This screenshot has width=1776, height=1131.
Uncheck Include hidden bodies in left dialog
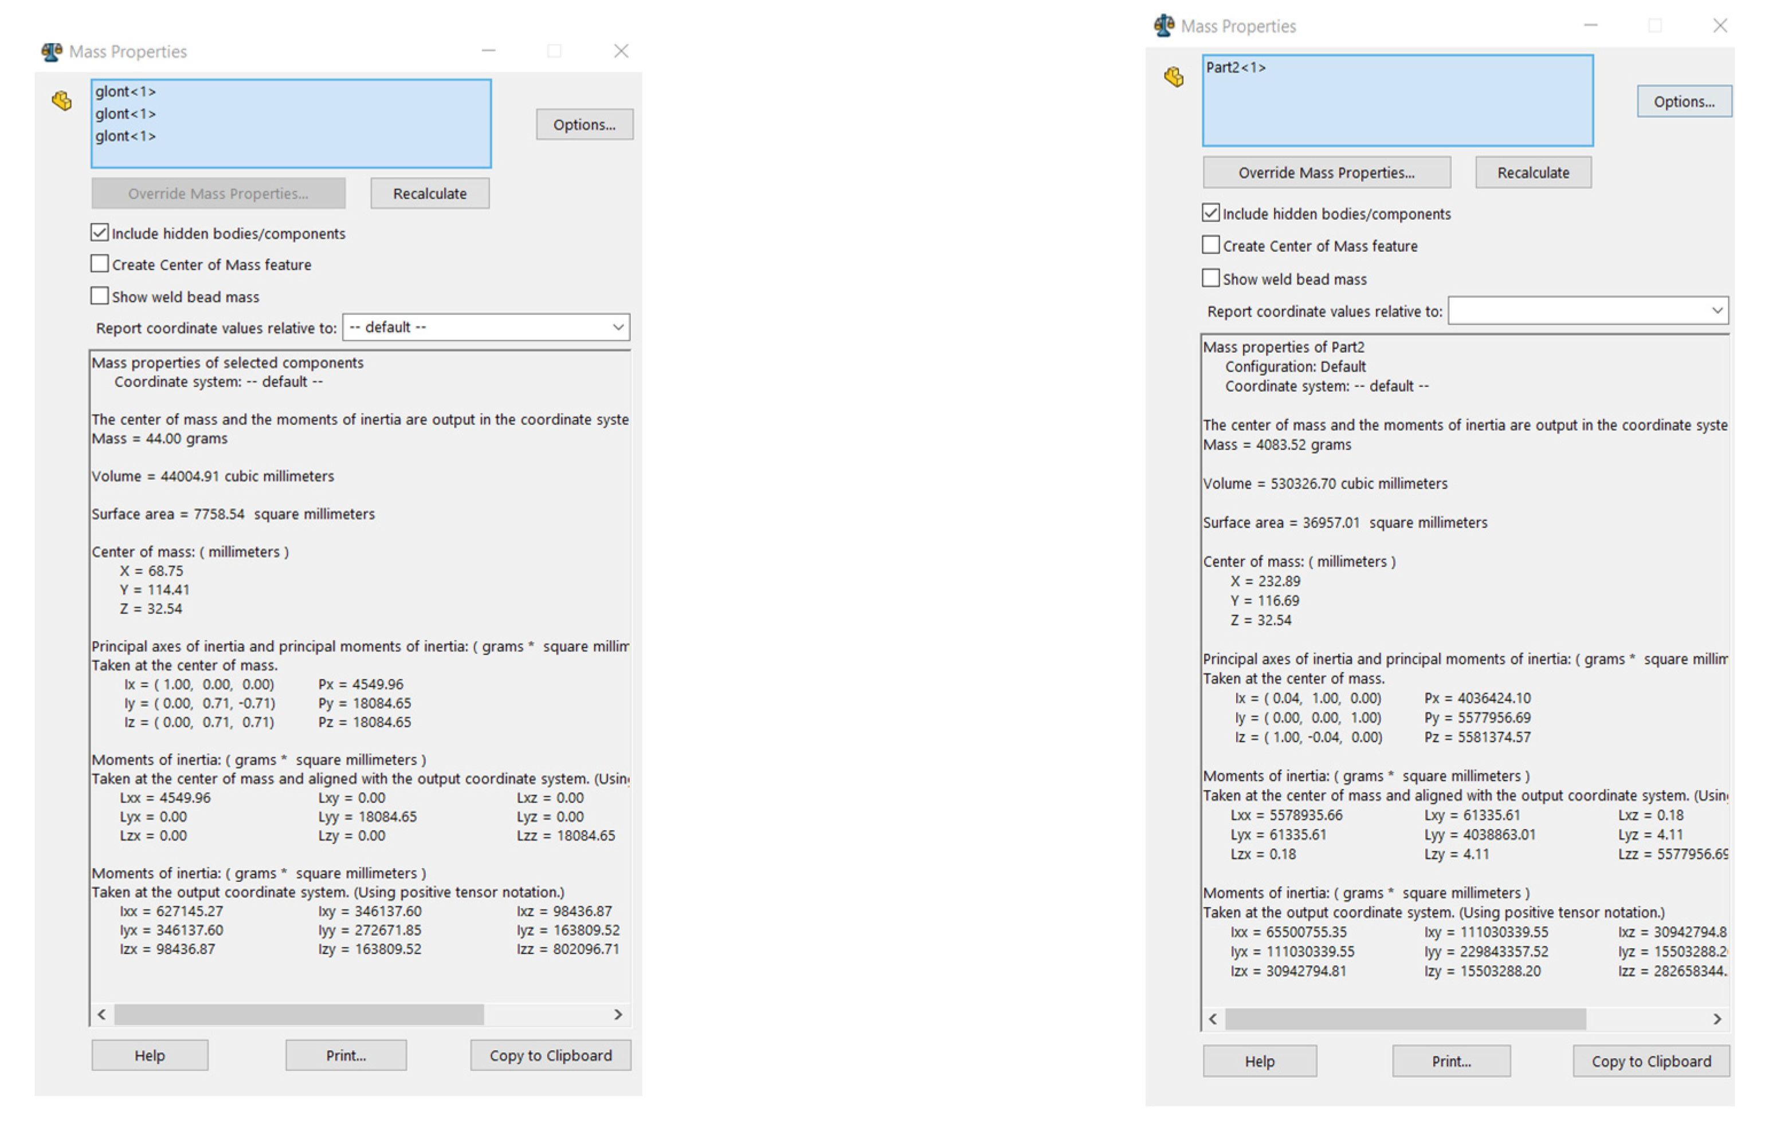pos(100,233)
